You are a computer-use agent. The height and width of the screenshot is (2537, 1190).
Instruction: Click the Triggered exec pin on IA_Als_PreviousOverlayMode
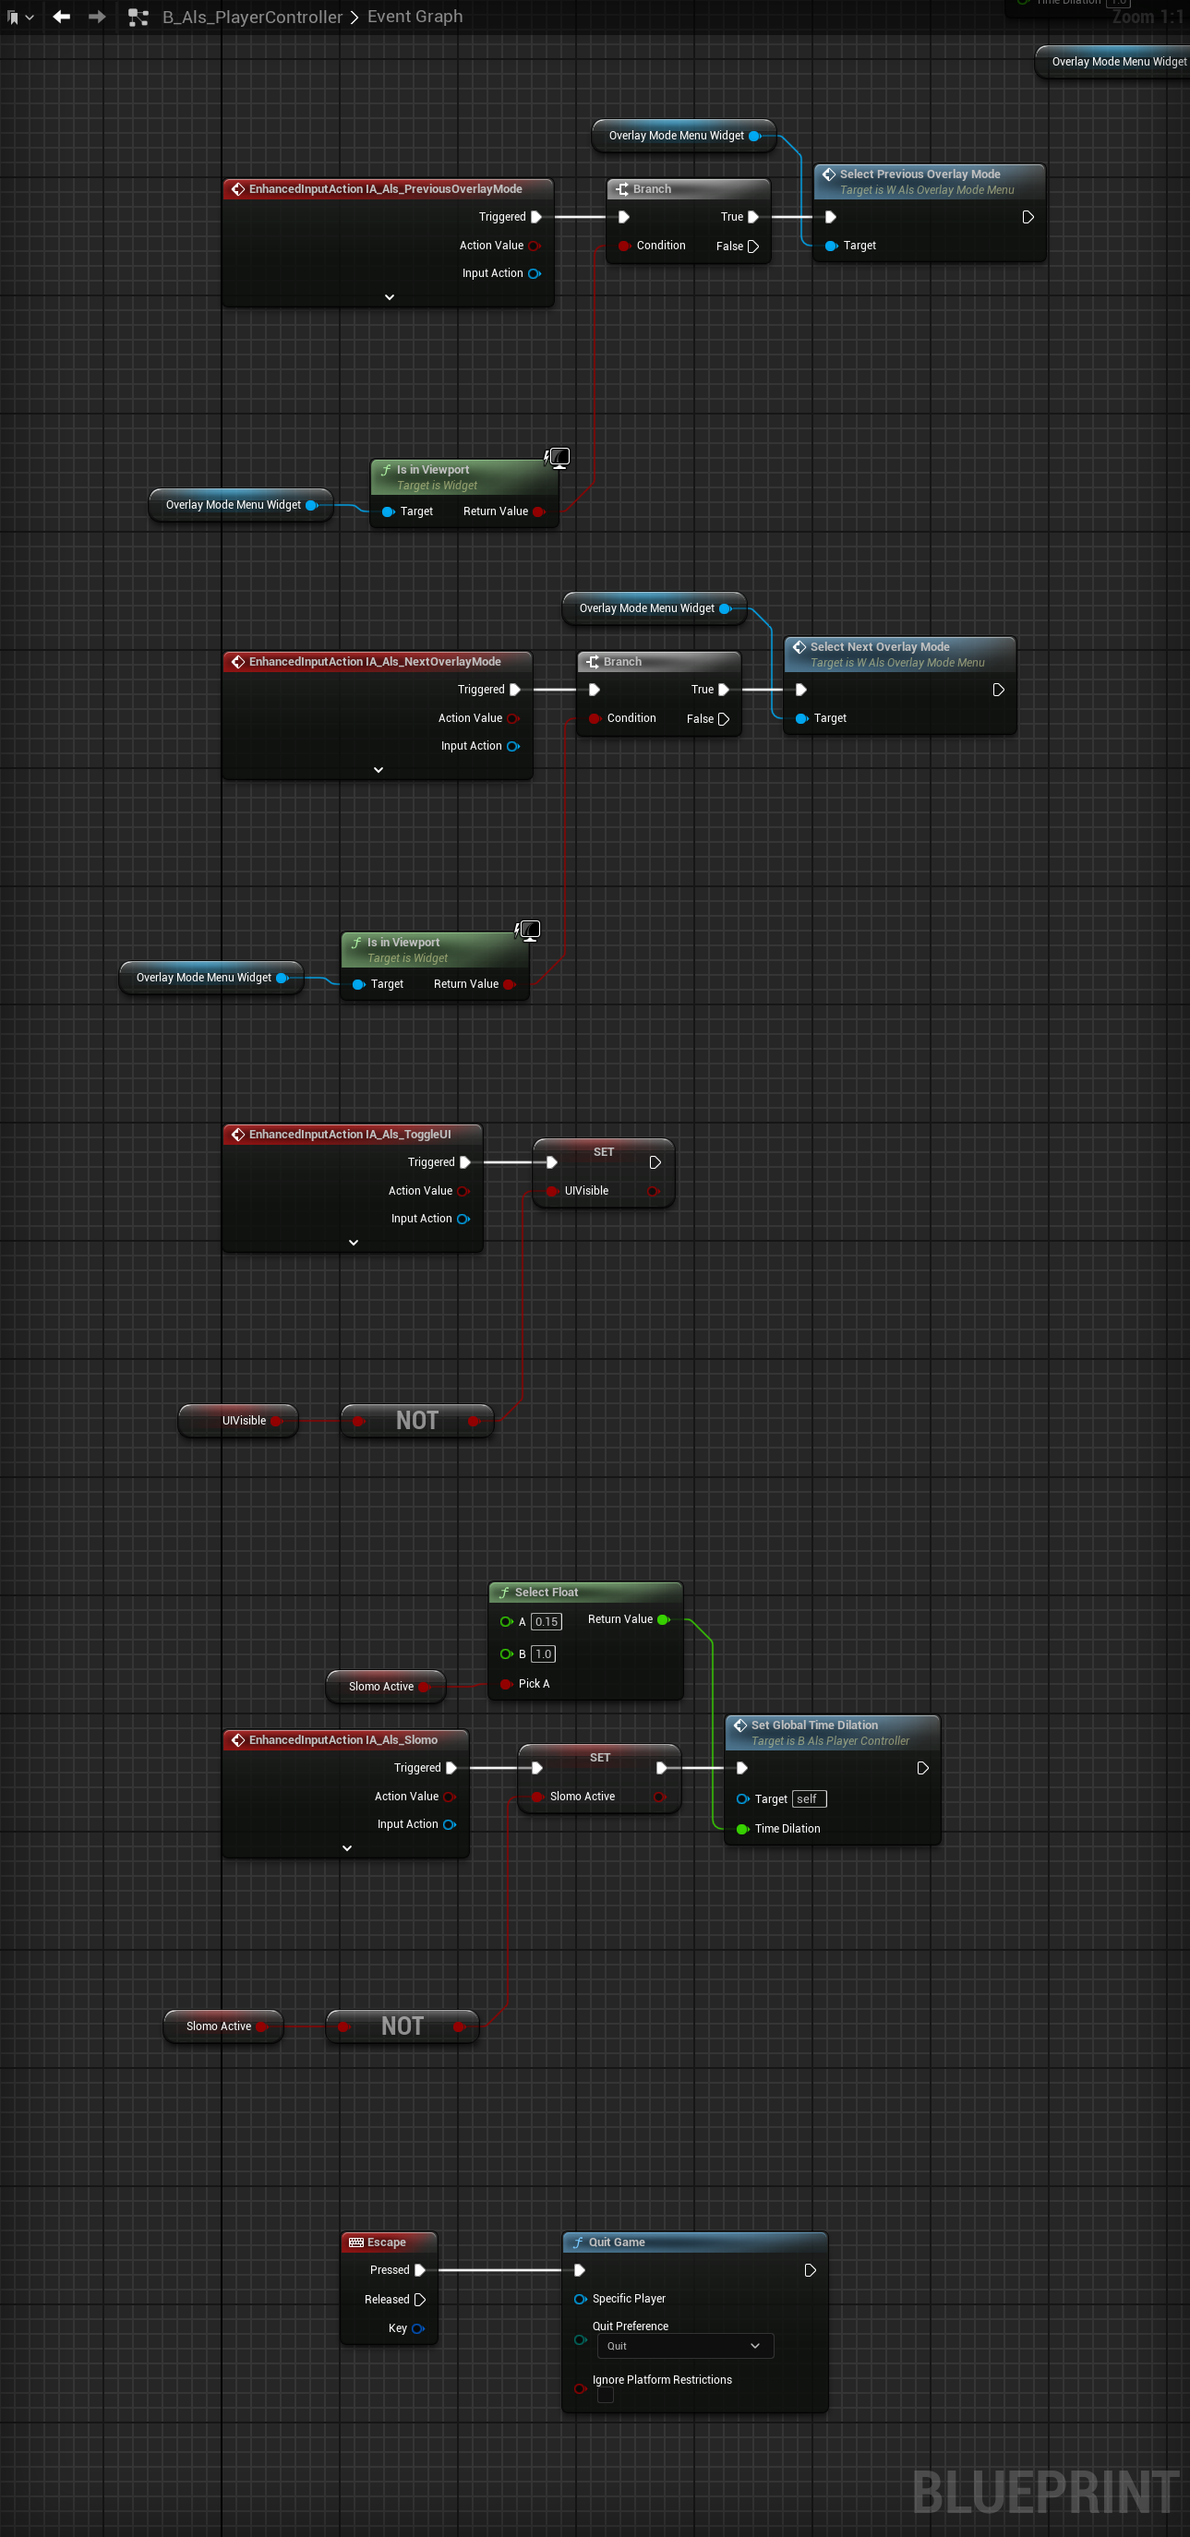[x=535, y=217]
